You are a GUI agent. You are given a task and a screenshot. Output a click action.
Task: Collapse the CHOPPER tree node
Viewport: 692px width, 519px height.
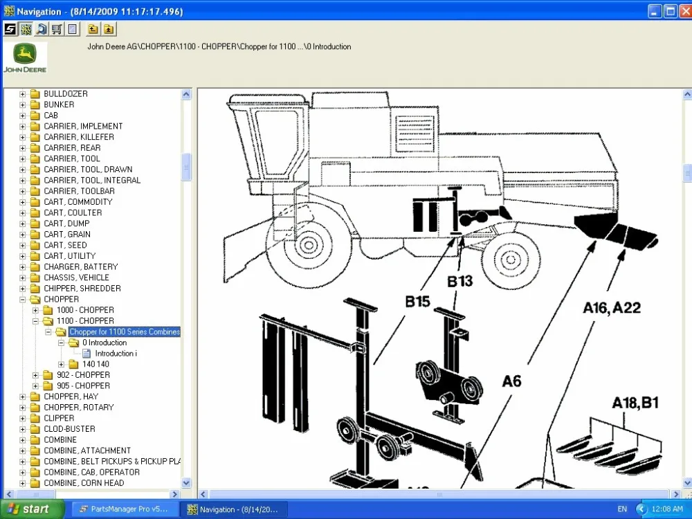pos(23,300)
